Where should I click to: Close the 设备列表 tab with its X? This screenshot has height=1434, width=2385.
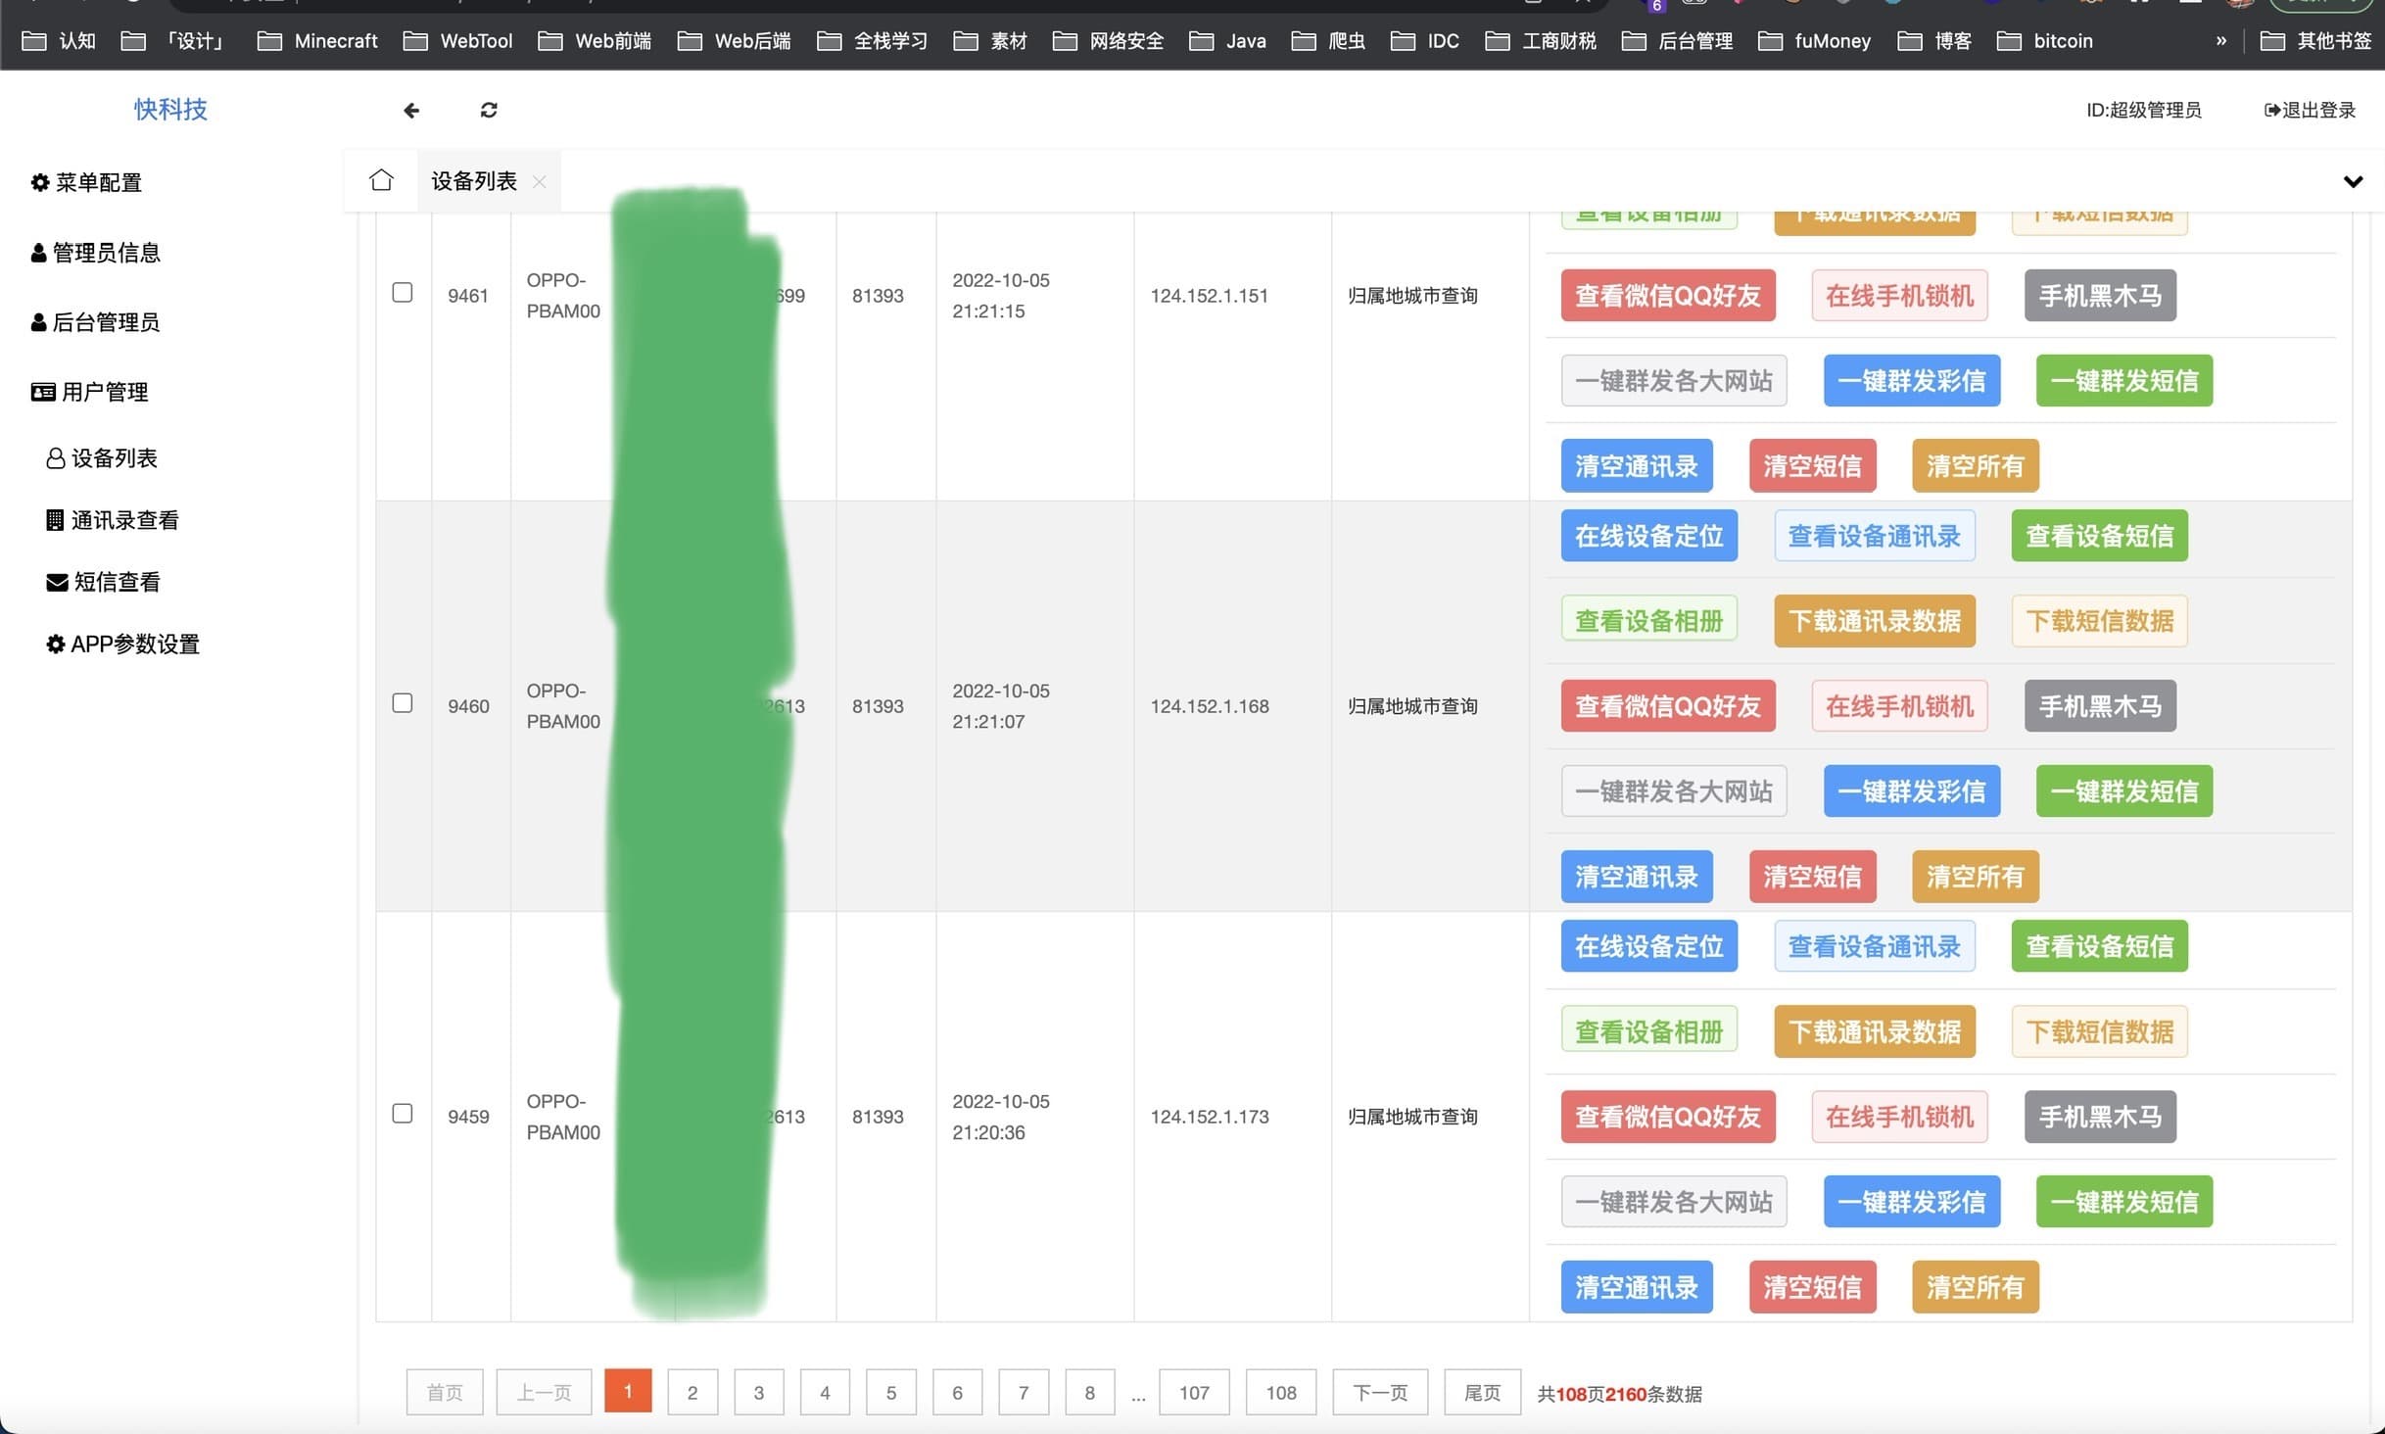click(x=539, y=182)
